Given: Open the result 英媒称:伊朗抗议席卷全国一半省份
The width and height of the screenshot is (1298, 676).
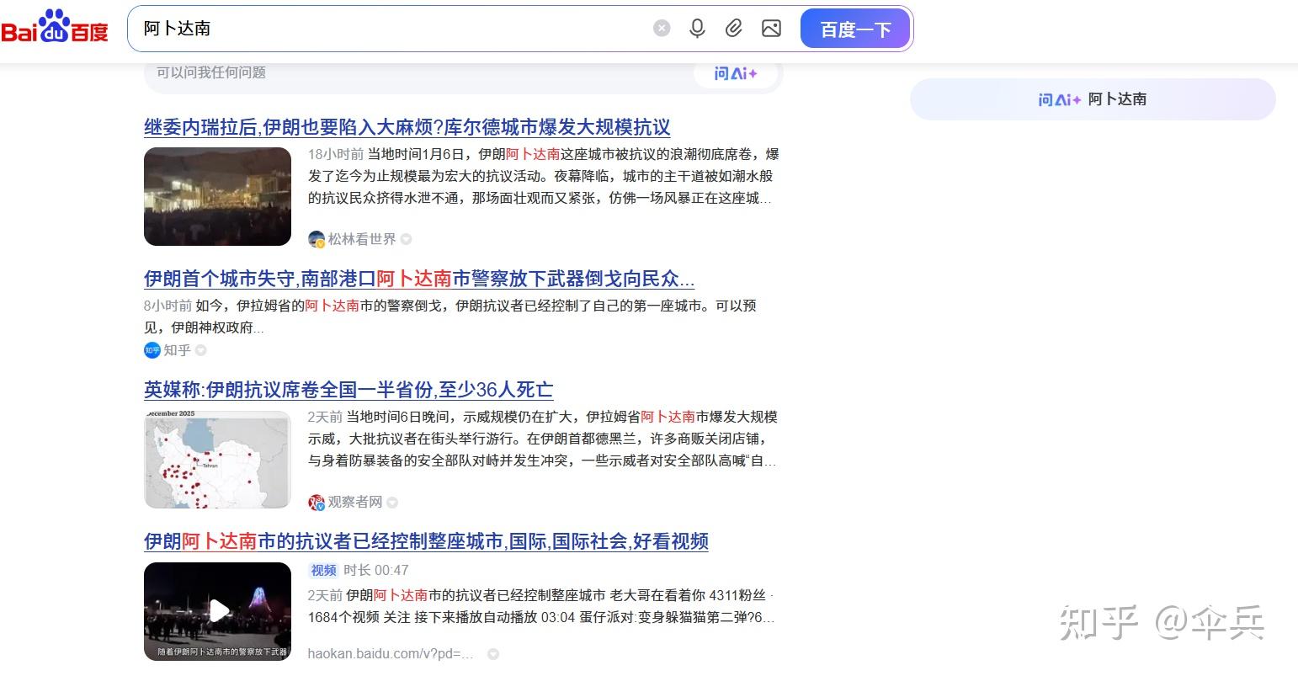Looking at the screenshot, I should [x=348, y=390].
